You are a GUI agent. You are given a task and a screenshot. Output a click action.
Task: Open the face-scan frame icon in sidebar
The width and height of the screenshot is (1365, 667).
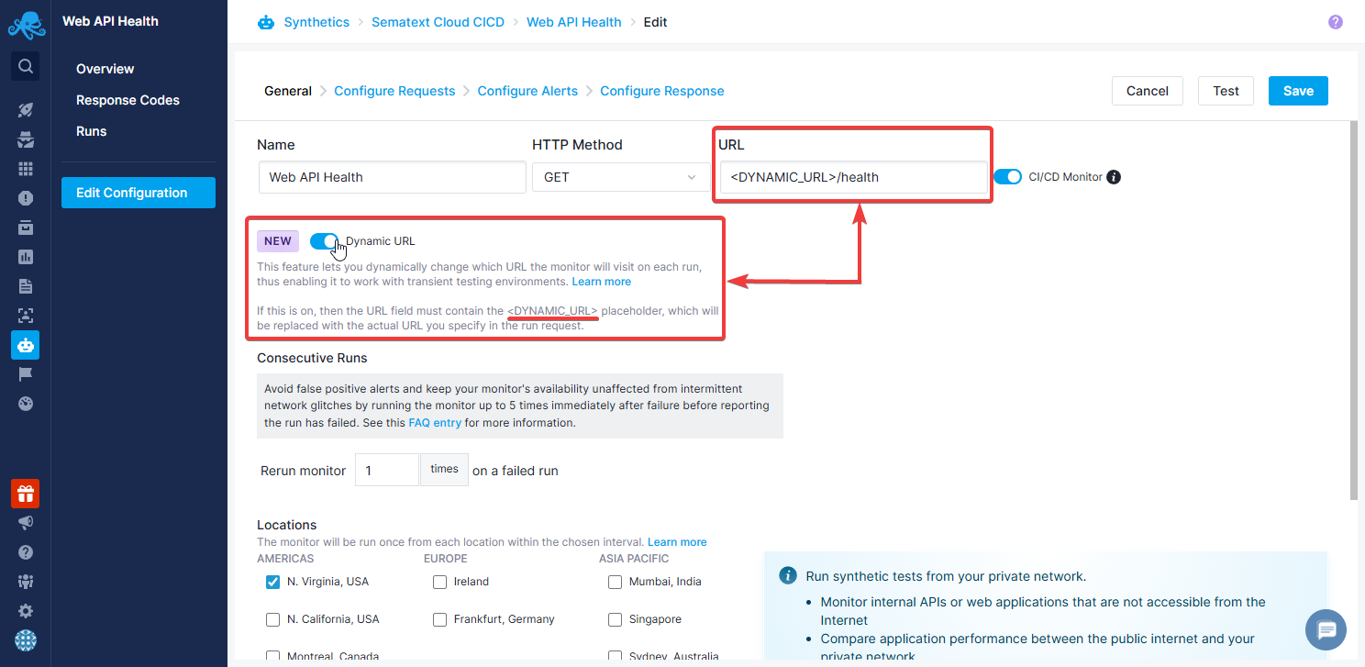coord(26,316)
